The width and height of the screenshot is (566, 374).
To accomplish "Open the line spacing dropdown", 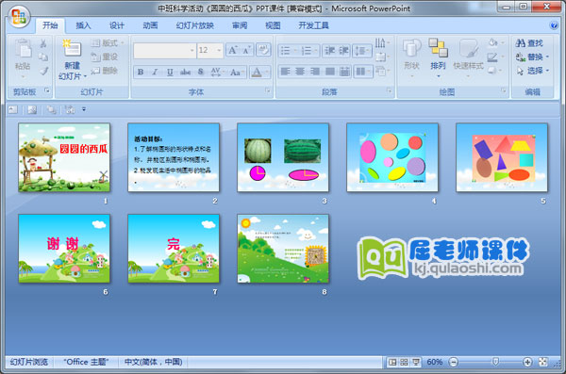I will tap(362, 51).
